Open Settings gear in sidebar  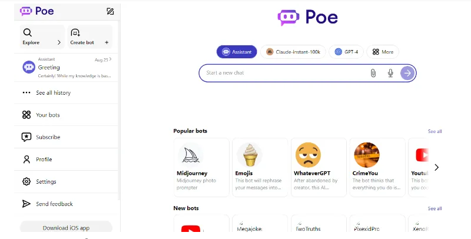(x=67, y=182)
